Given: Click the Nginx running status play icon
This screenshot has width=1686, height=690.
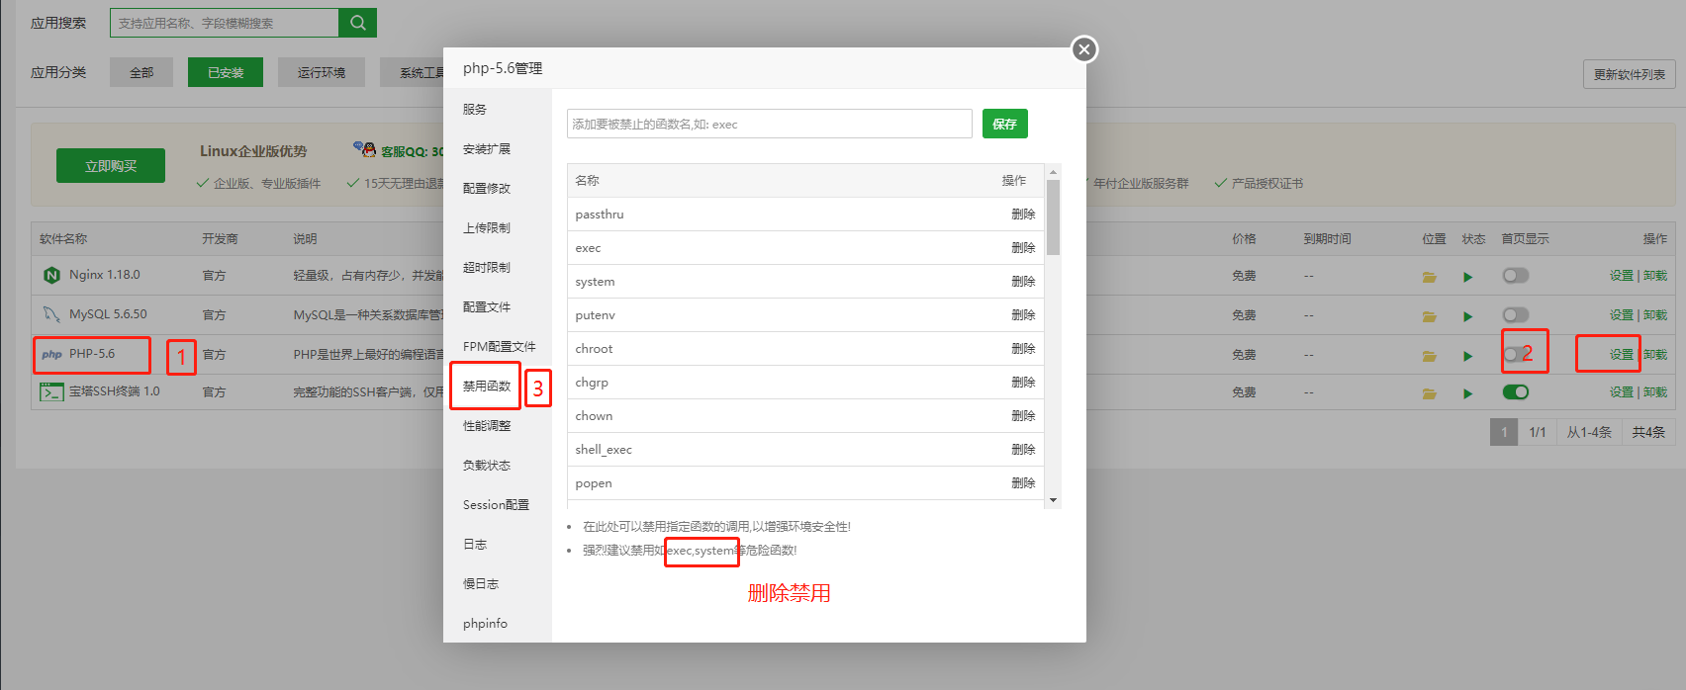Looking at the screenshot, I should (1468, 277).
